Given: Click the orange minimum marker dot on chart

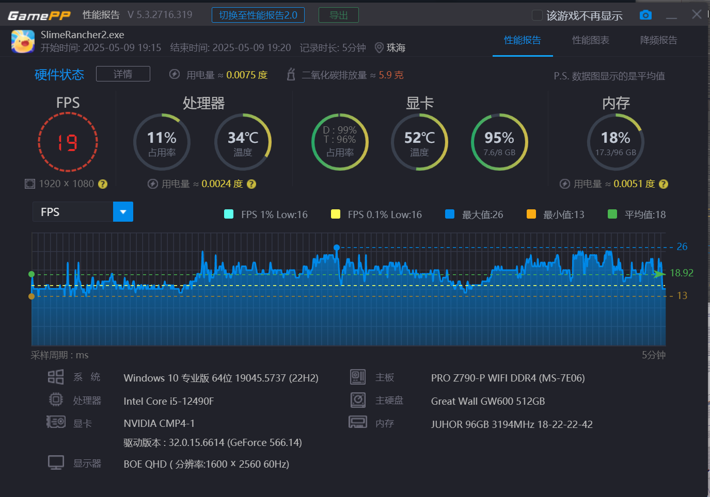Looking at the screenshot, I should pos(31,296).
